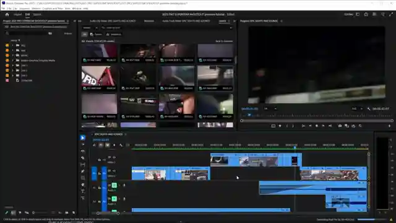
Task: Toggle play/stop in Program monitor
Action: [317, 126]
